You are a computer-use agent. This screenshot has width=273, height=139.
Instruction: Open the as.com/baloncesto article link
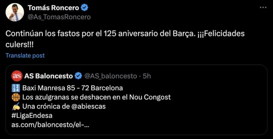pos(50,125)
